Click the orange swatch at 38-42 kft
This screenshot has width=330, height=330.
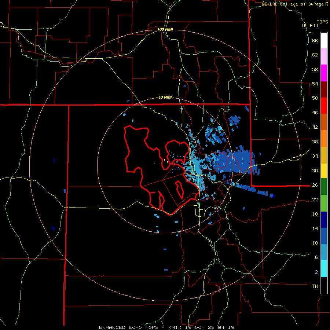point(324,139)
